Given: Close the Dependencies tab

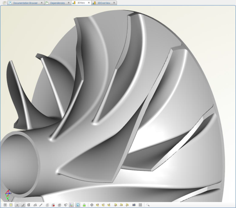Looking at the screenshot, I should click(69, 3).
